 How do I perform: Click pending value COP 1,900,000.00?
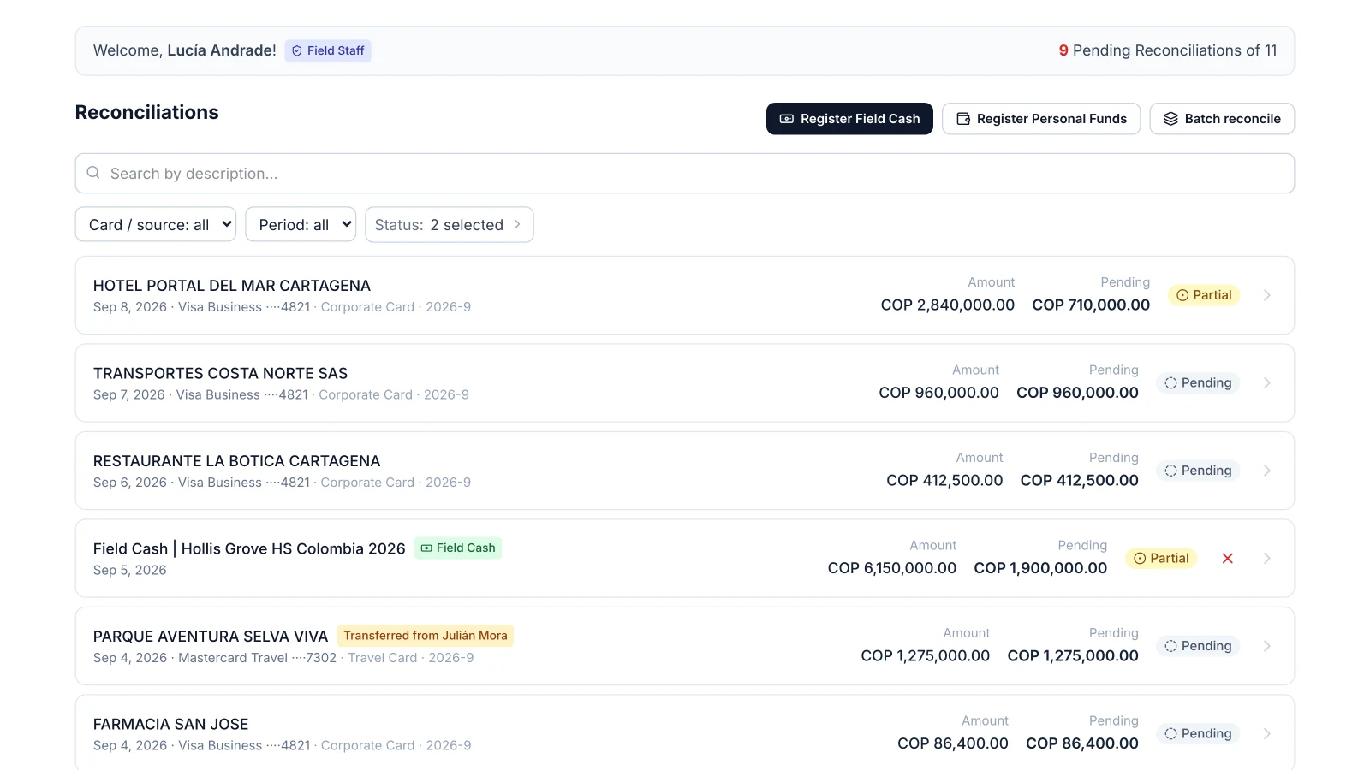(x=1040, y=568)
